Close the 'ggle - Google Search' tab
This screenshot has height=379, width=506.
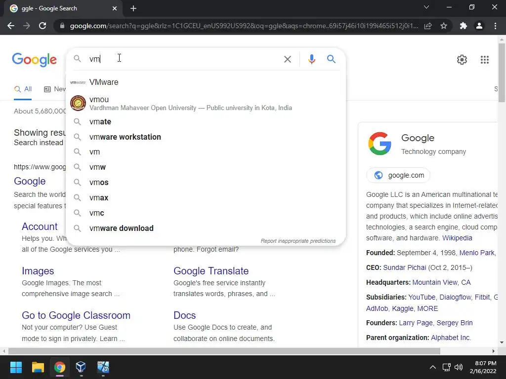click(115, 8)
